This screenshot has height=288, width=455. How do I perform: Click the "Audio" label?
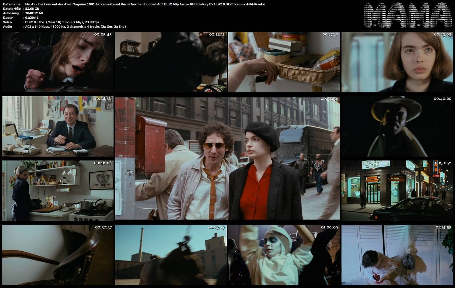[7, 26]
